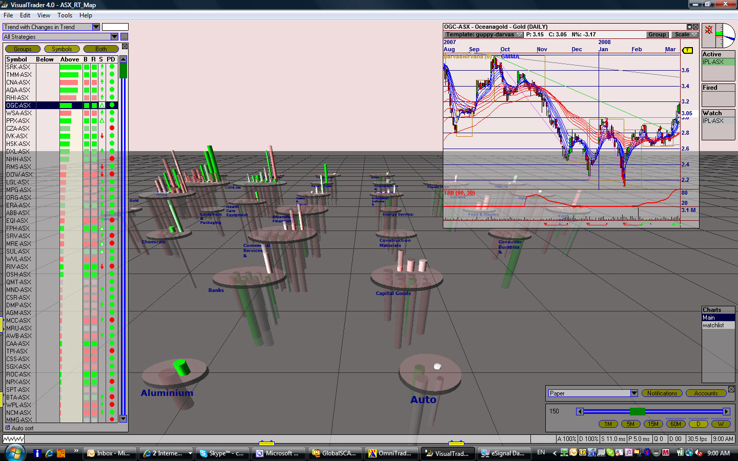Select IPL-ASX in the Active list

click(x=718, y=62)
